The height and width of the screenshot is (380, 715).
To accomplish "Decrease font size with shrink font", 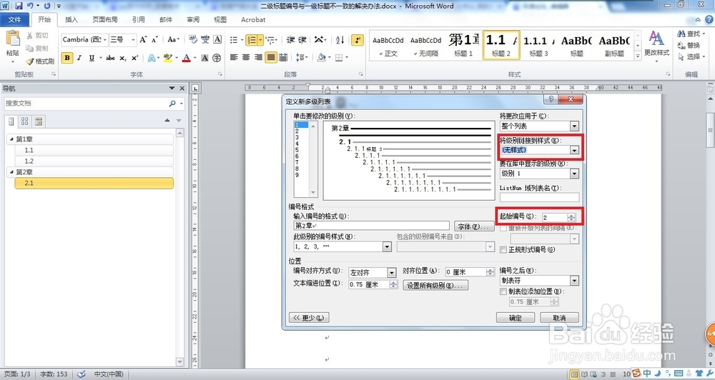I will click(155, 39).
